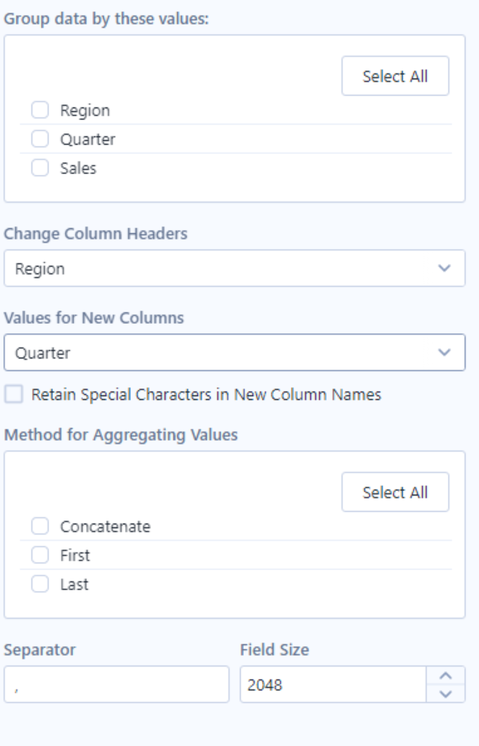Check the Last aggregation method

pos(40,584)
